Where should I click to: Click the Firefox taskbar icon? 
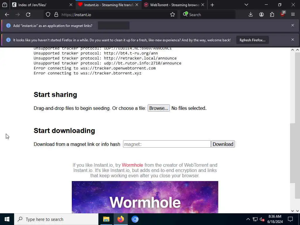click(x=120, y=219)
